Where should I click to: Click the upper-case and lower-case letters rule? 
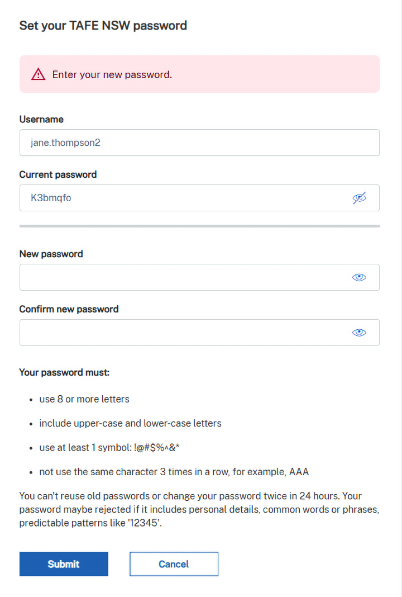130,423
